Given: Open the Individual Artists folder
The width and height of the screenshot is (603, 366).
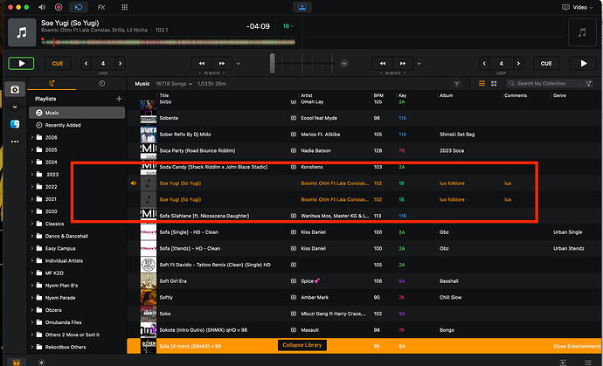Looking at the screenshot, I should (x=64, y=260).
